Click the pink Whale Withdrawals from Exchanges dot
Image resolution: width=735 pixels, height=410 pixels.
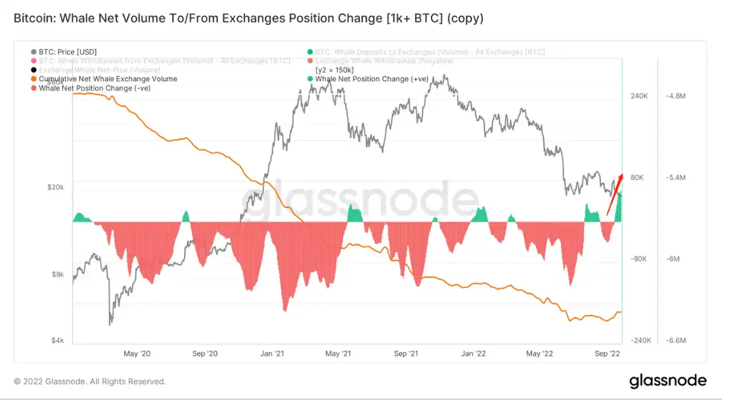pos(33,61)
